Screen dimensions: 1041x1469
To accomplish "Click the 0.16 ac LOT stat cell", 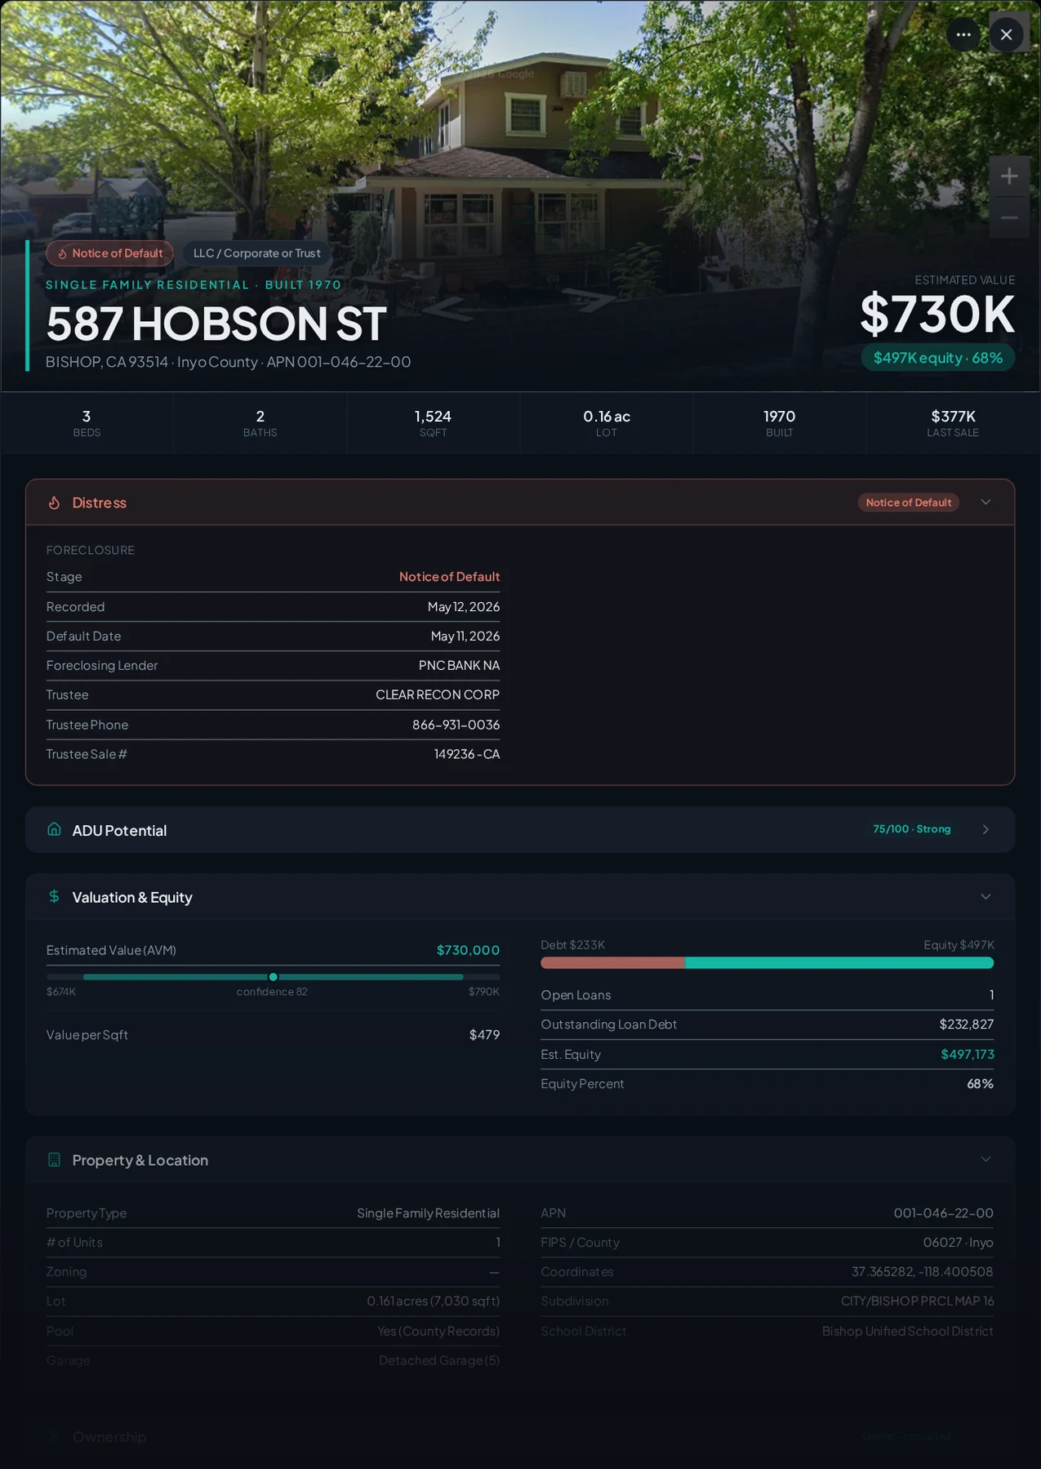I will (x=606, y=422).
